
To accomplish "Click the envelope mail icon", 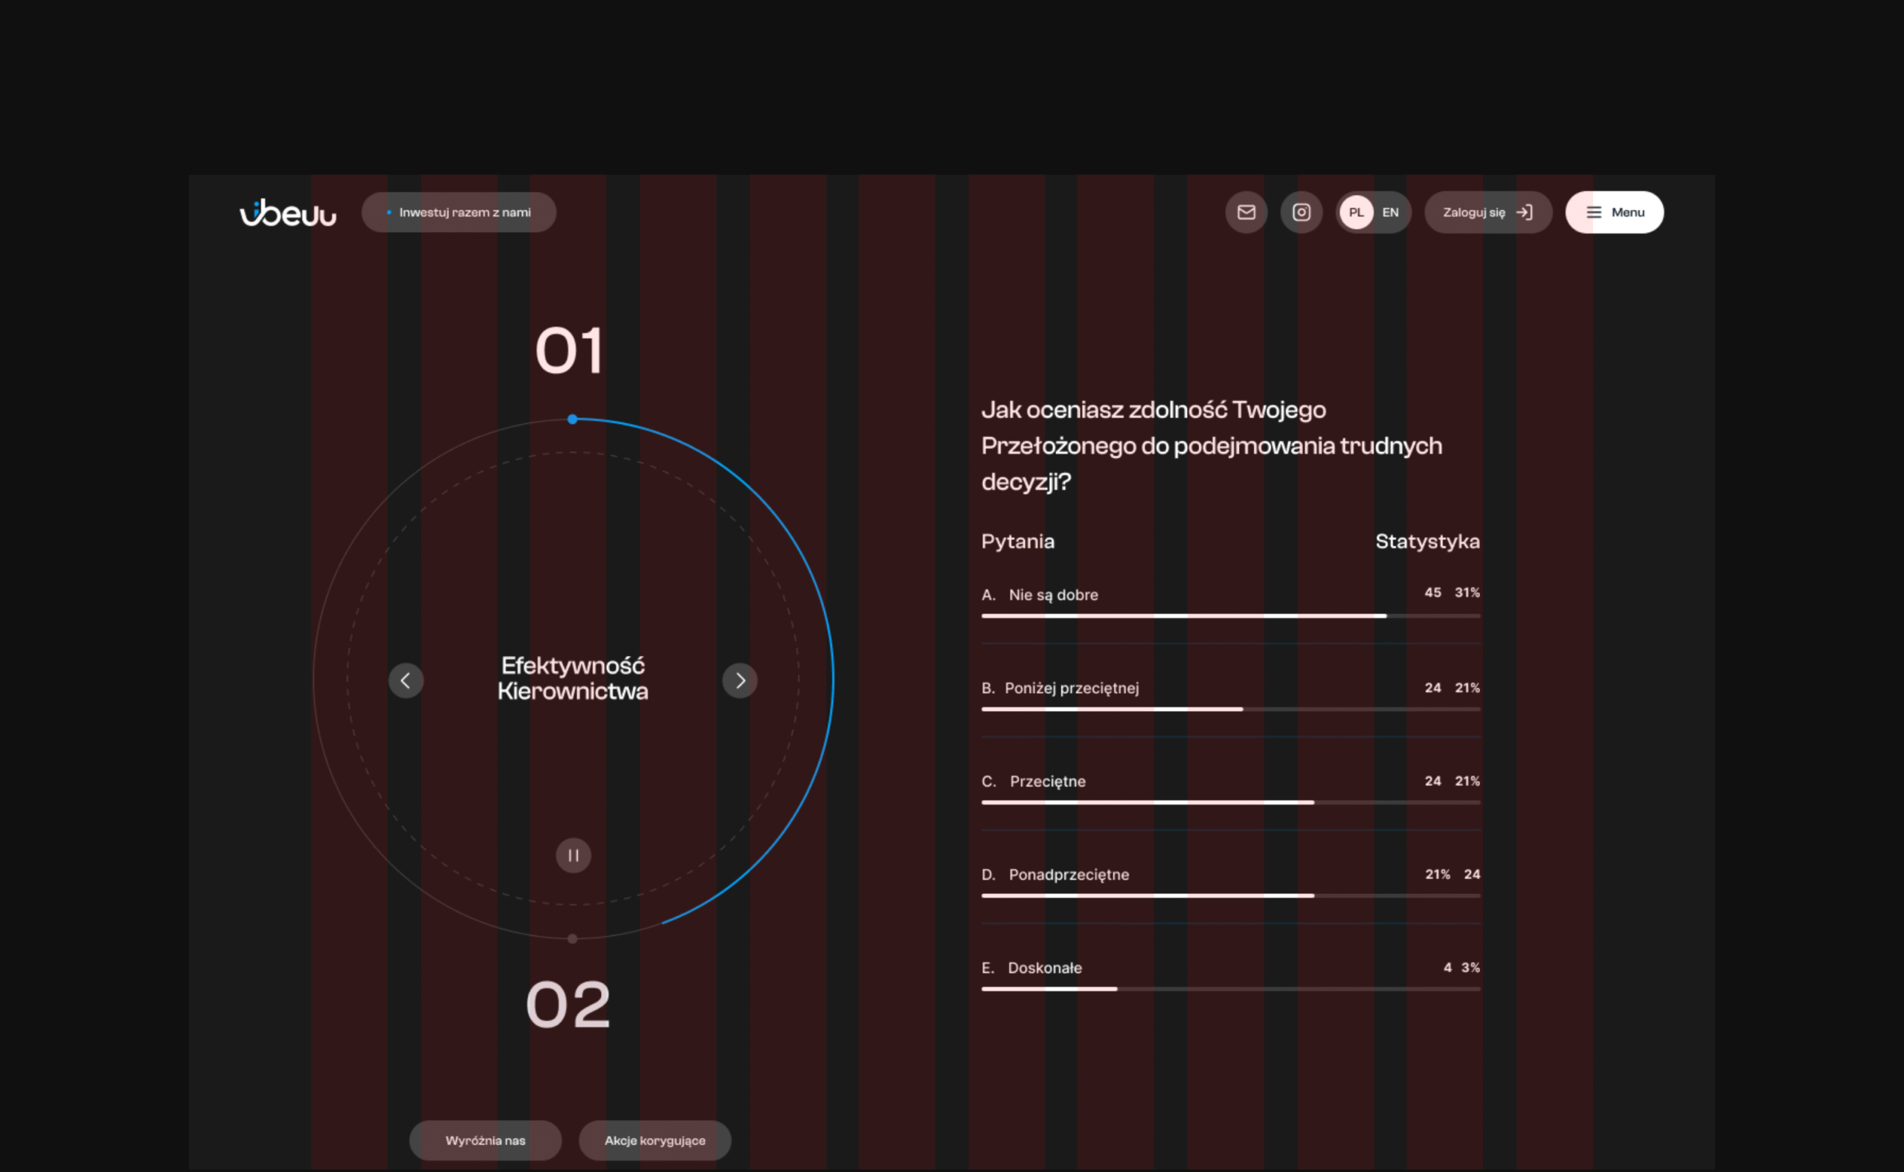I will (x=1246, y=213).
